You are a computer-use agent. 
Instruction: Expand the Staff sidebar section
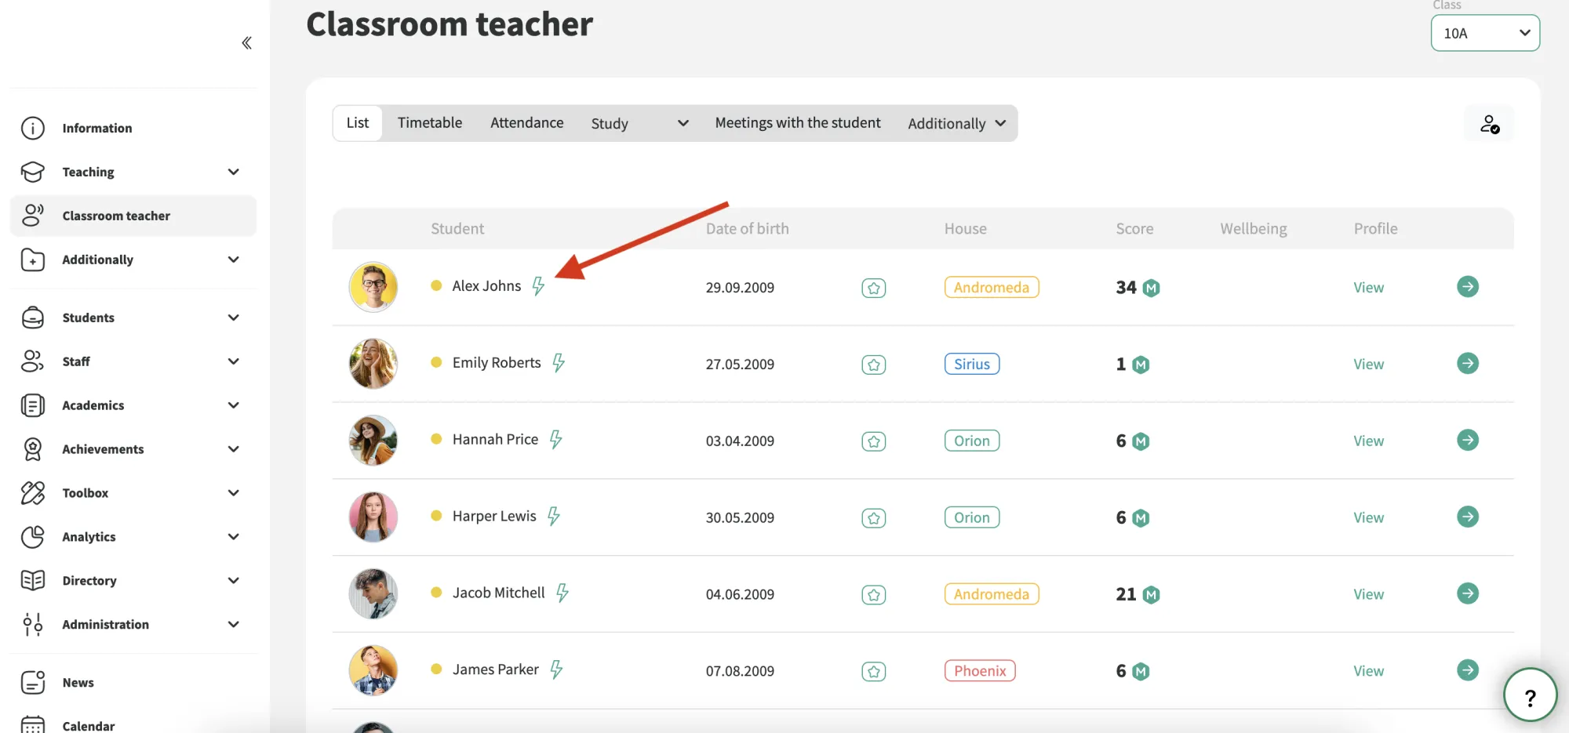(x=133, y=361)
